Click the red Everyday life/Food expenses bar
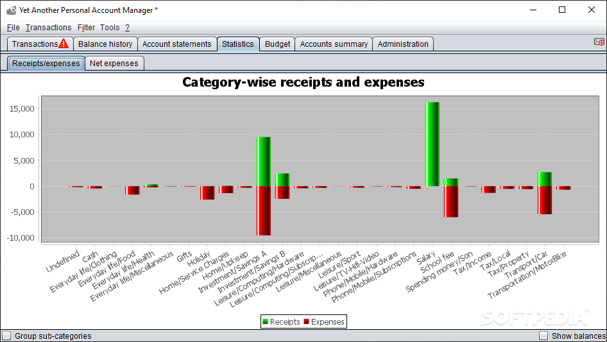The image size is (607, 342). 132,190
